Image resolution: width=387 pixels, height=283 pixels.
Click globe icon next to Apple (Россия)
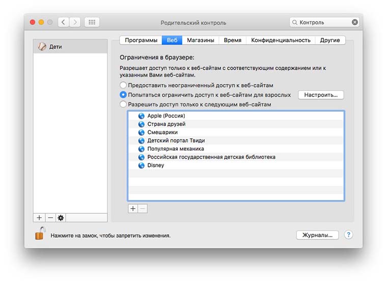click(x=142, y=116)
